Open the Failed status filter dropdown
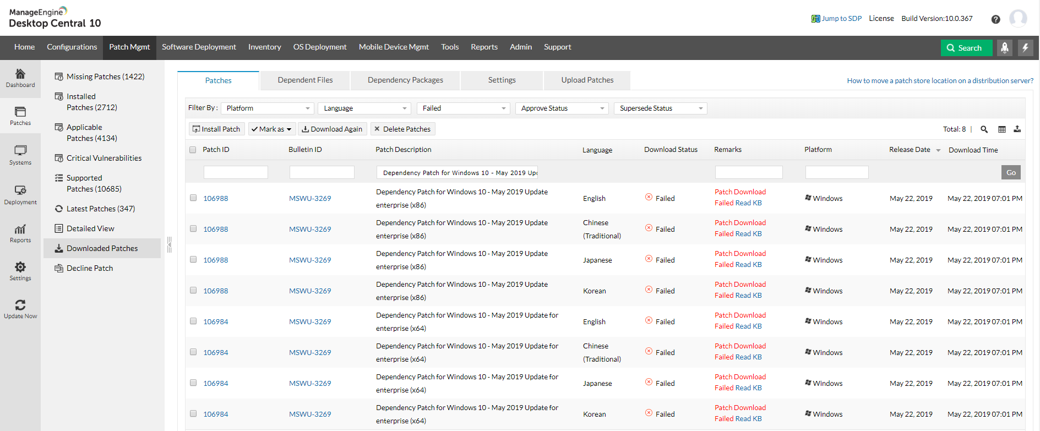The width and height of the screenshot is (1040, 431). 464,108
